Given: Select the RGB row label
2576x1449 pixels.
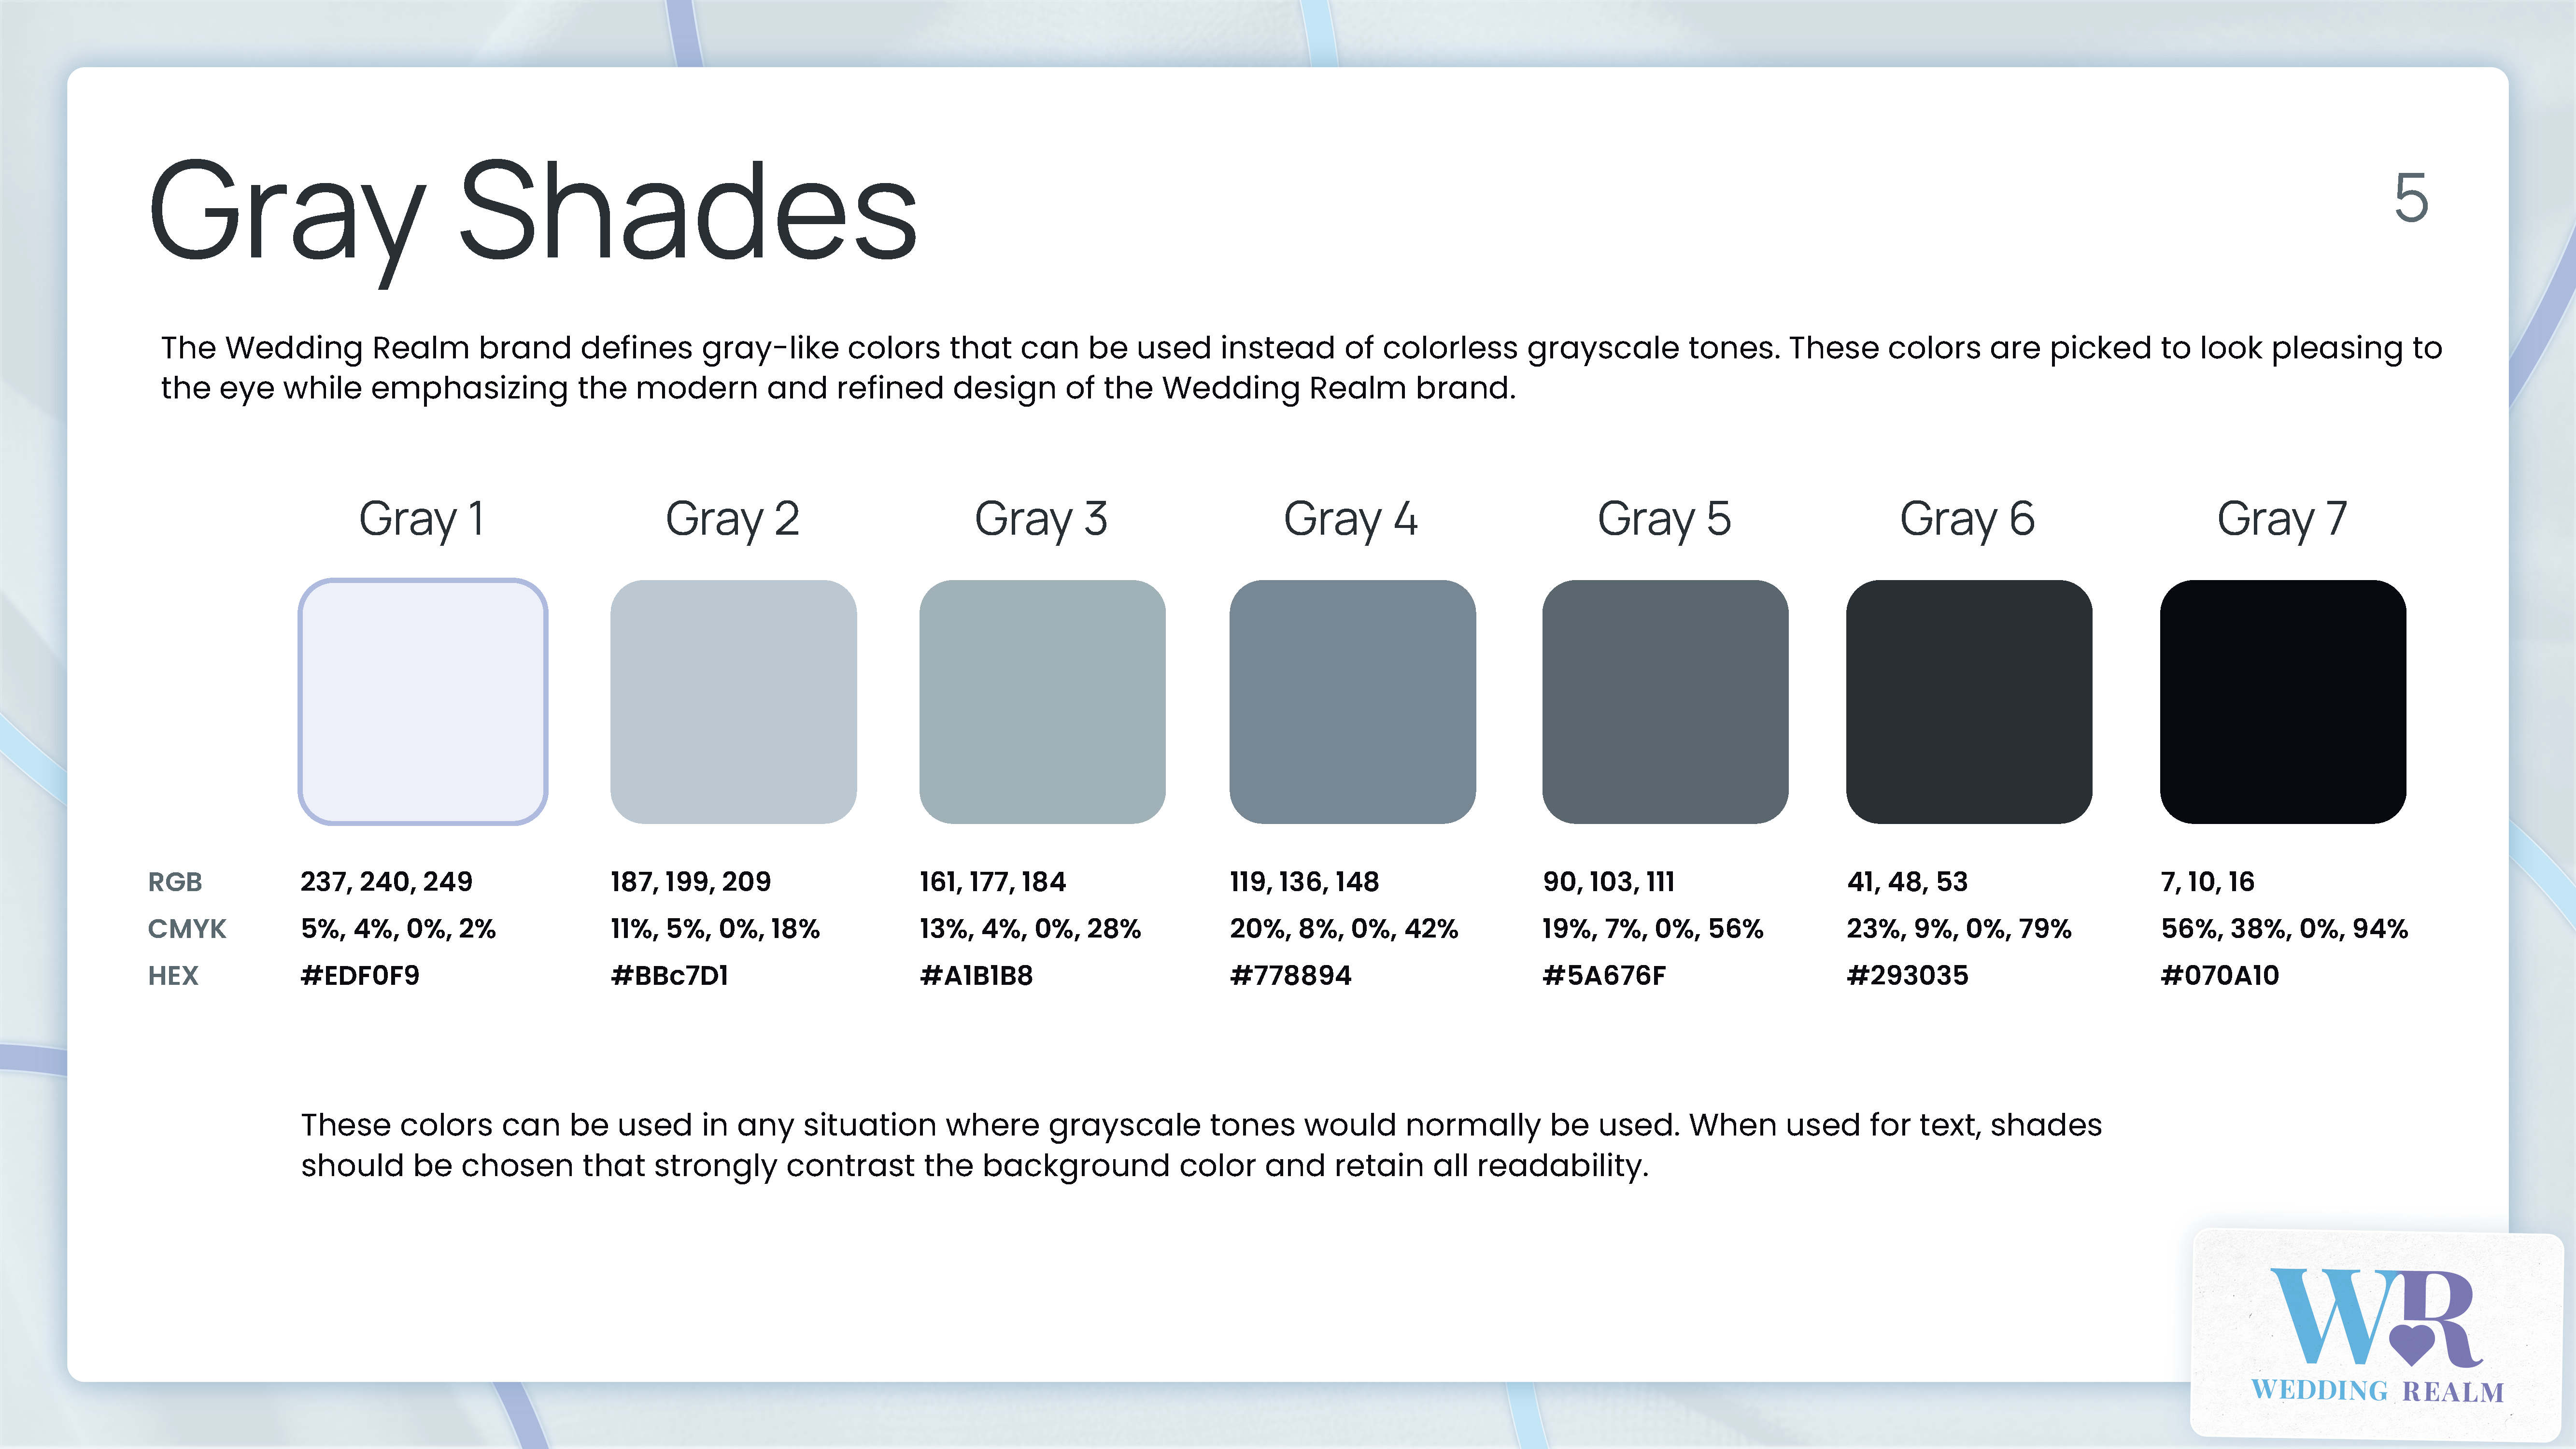Looking at the screenshot, I should (x=175, y=882).
